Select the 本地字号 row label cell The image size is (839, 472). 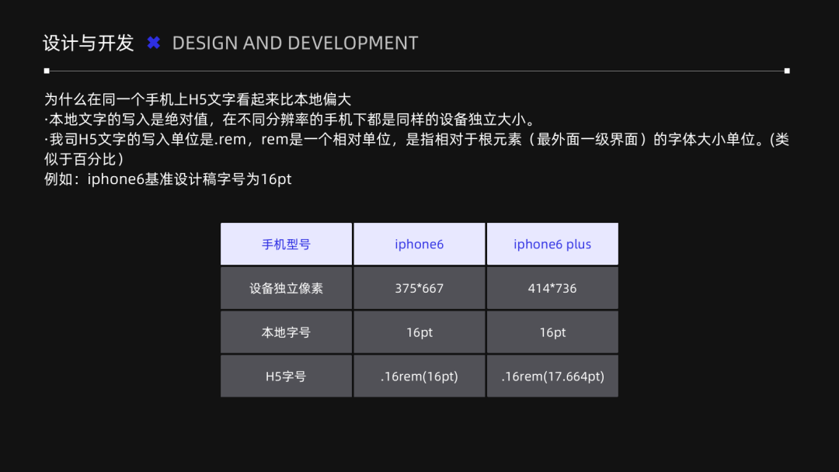286,332
